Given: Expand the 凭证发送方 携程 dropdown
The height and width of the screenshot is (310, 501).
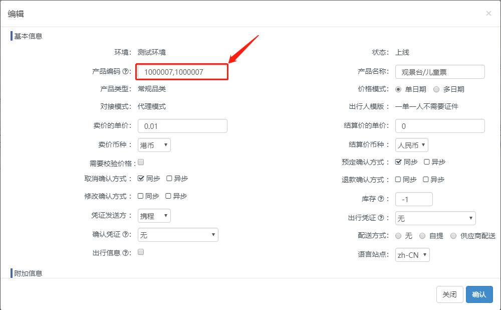Looking at the screenshot, I should 154,216.
